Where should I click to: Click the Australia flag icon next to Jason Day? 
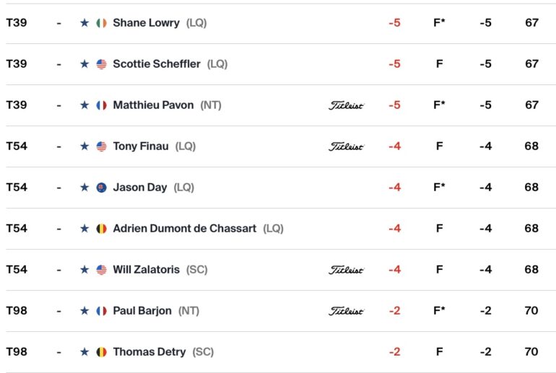pos(101,188)
